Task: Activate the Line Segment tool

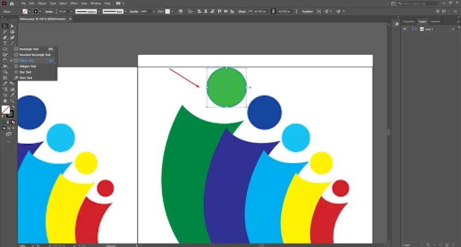Action: [12, 44]
